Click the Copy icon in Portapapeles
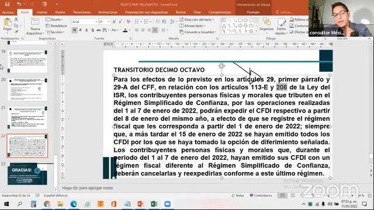This screenshot has height=210, width=374. click(x=16, y=26)
